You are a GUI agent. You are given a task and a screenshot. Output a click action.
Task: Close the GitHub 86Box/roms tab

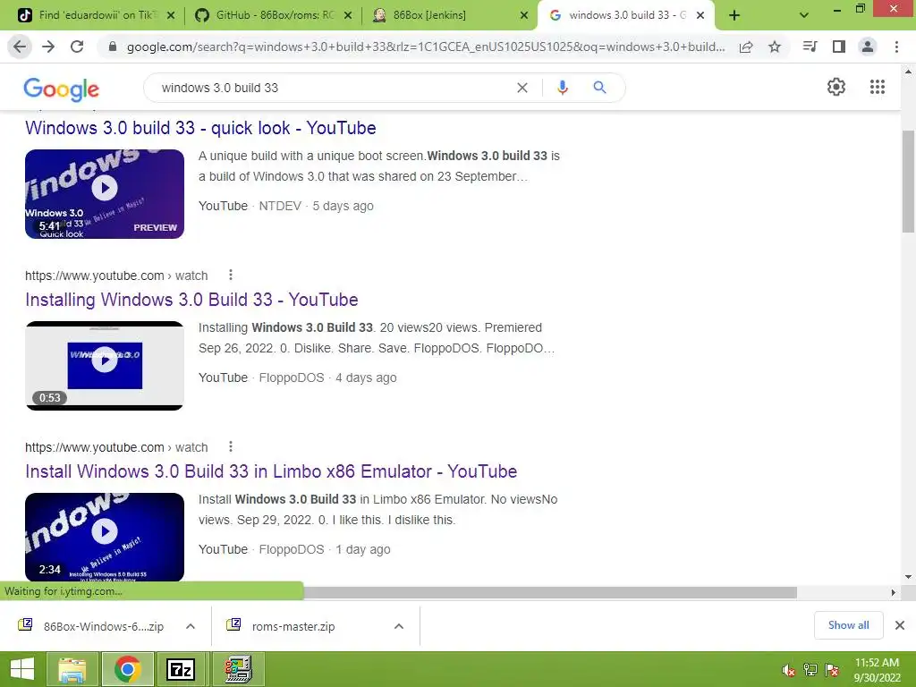coord(348,15)
